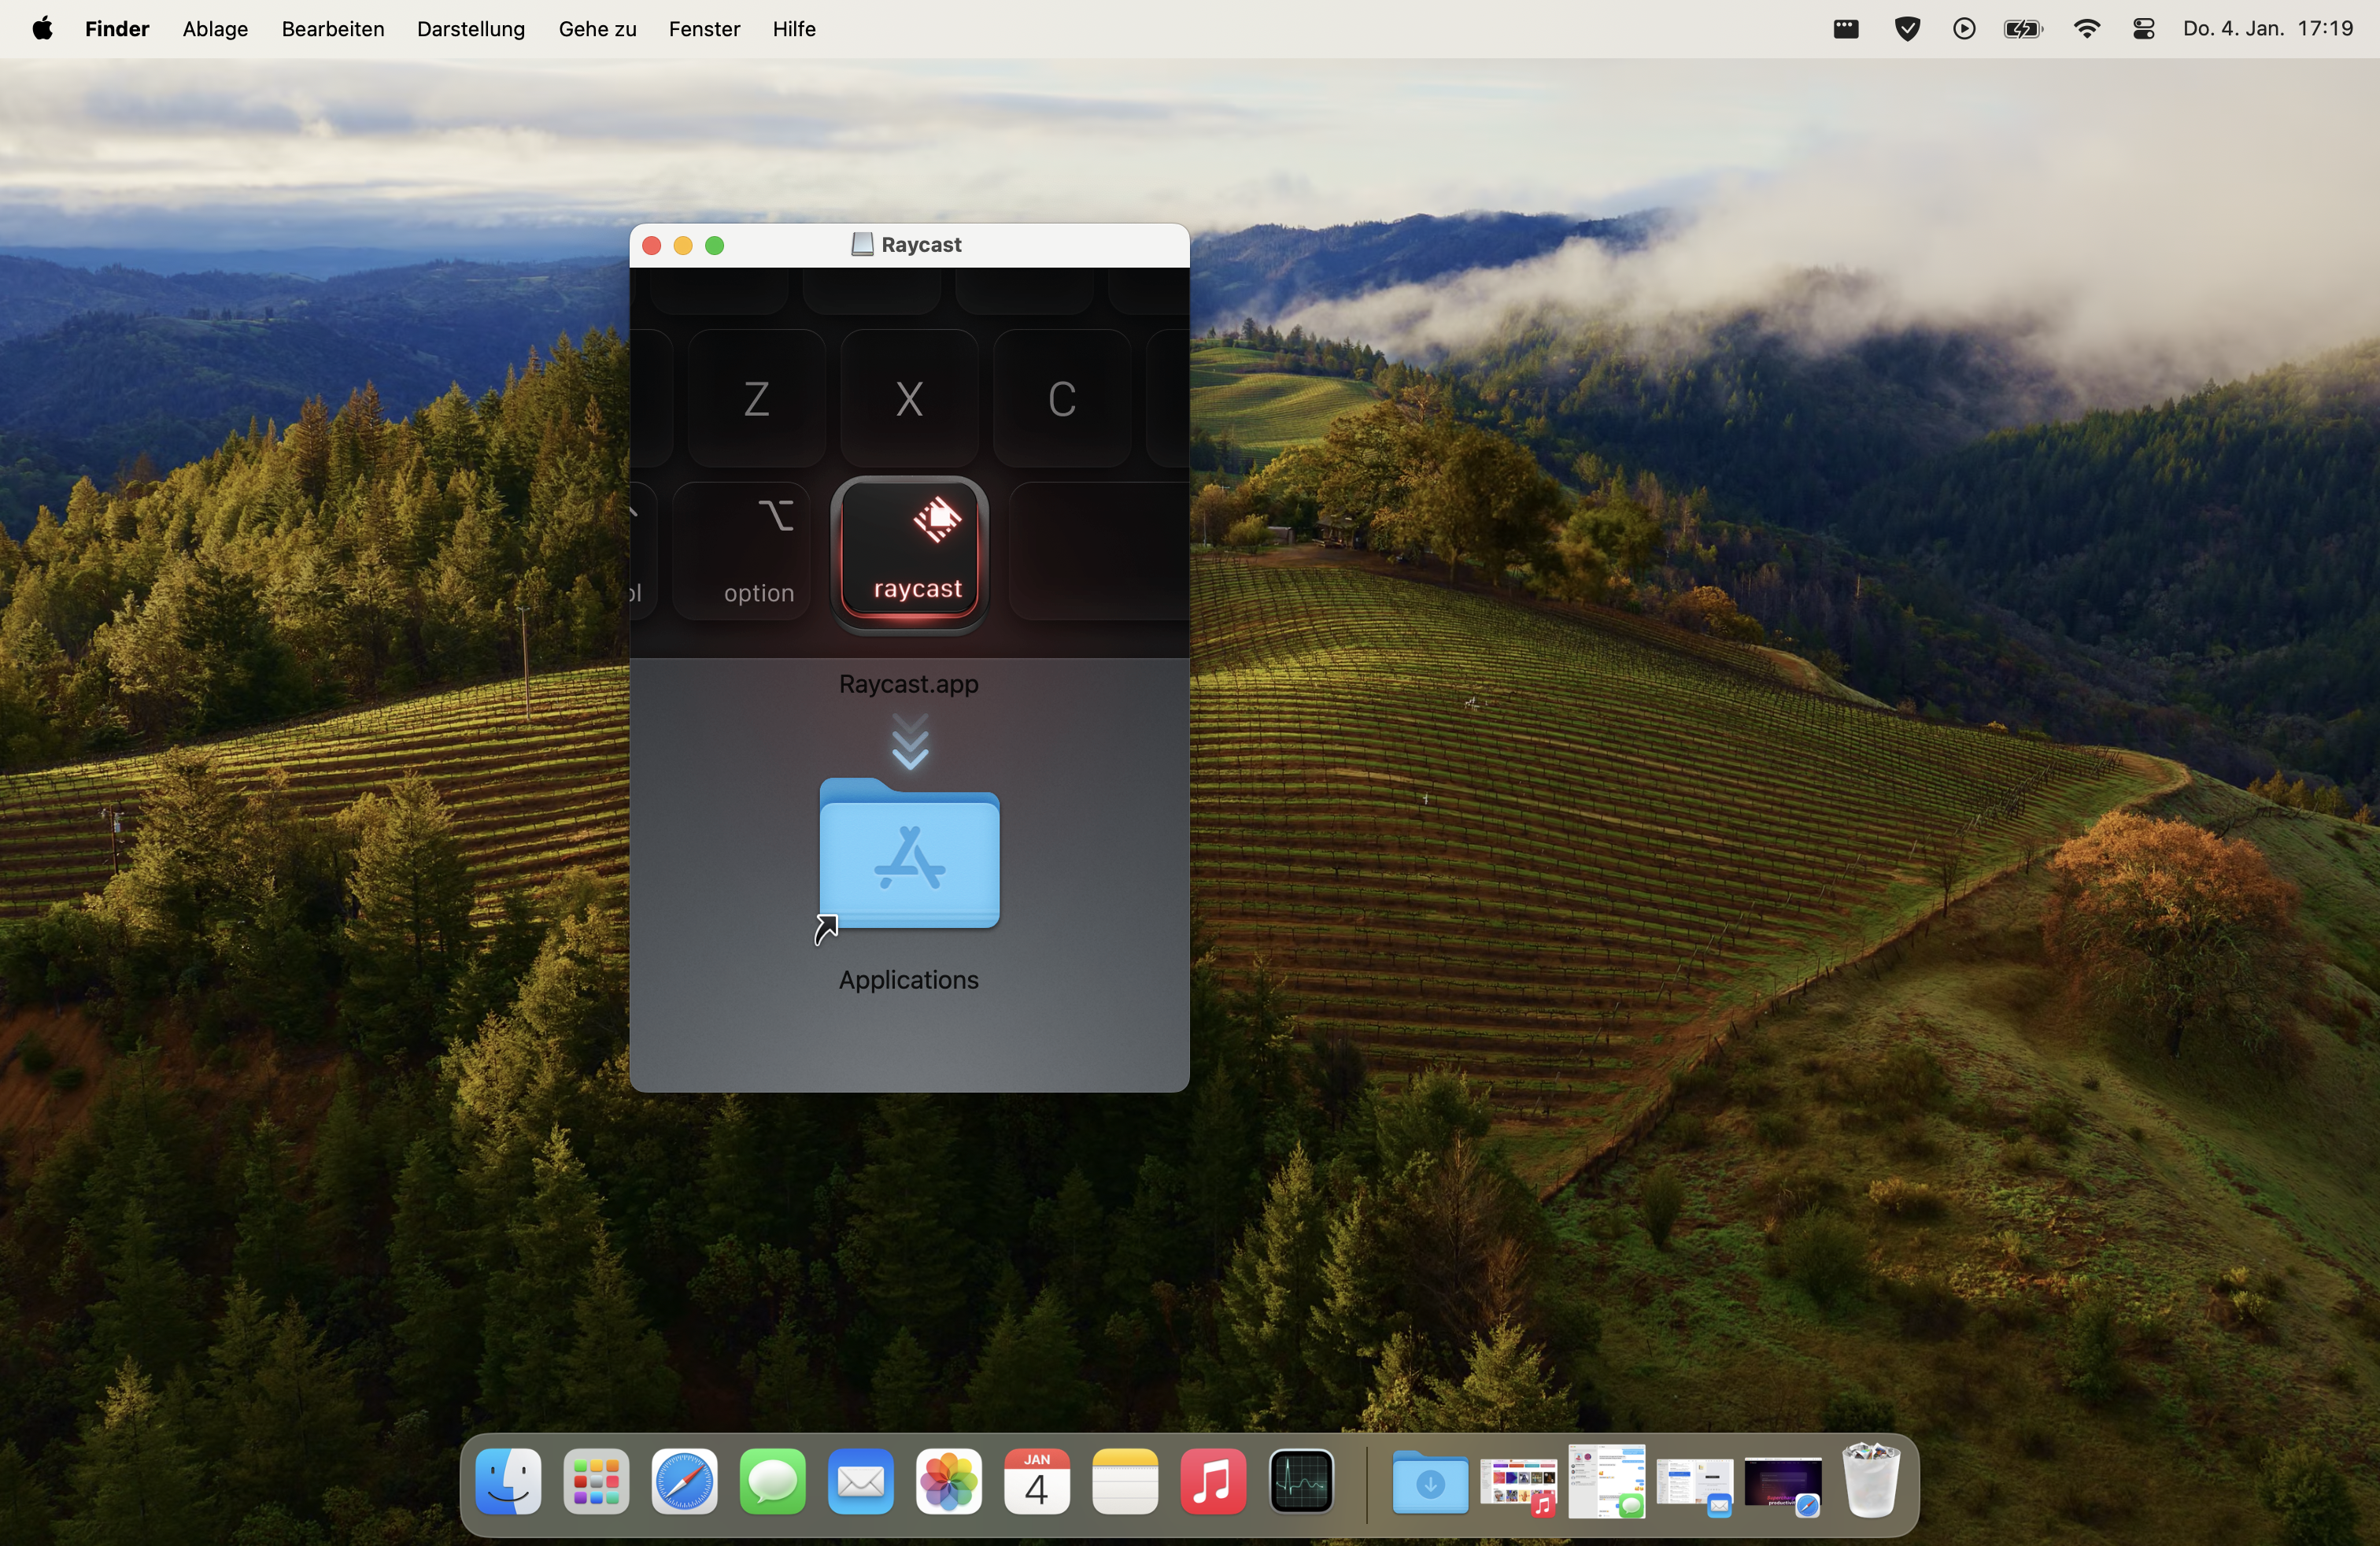The height and width of the screenshot is (1546, 2380).
Task: Click the Raycast.app file name label
Action: 908,684
